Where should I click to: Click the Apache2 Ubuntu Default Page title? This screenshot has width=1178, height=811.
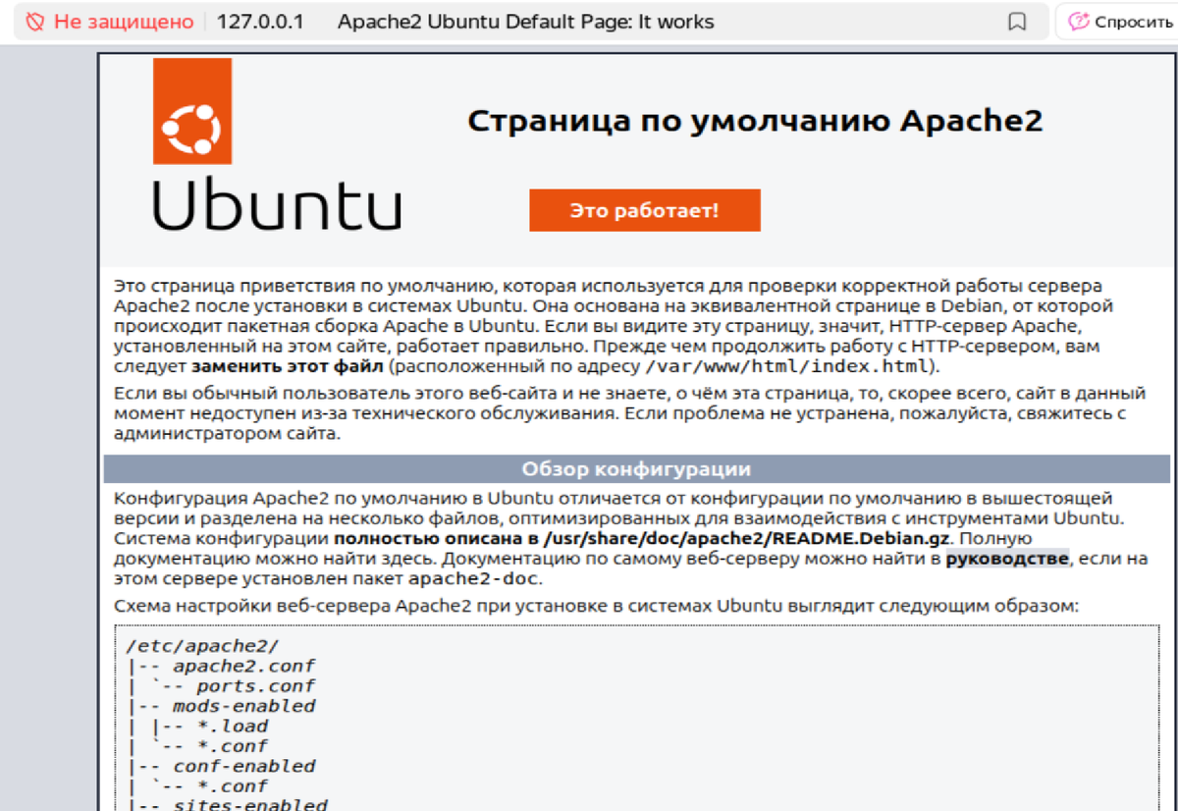pyautogui.click(x=526, y=21)
